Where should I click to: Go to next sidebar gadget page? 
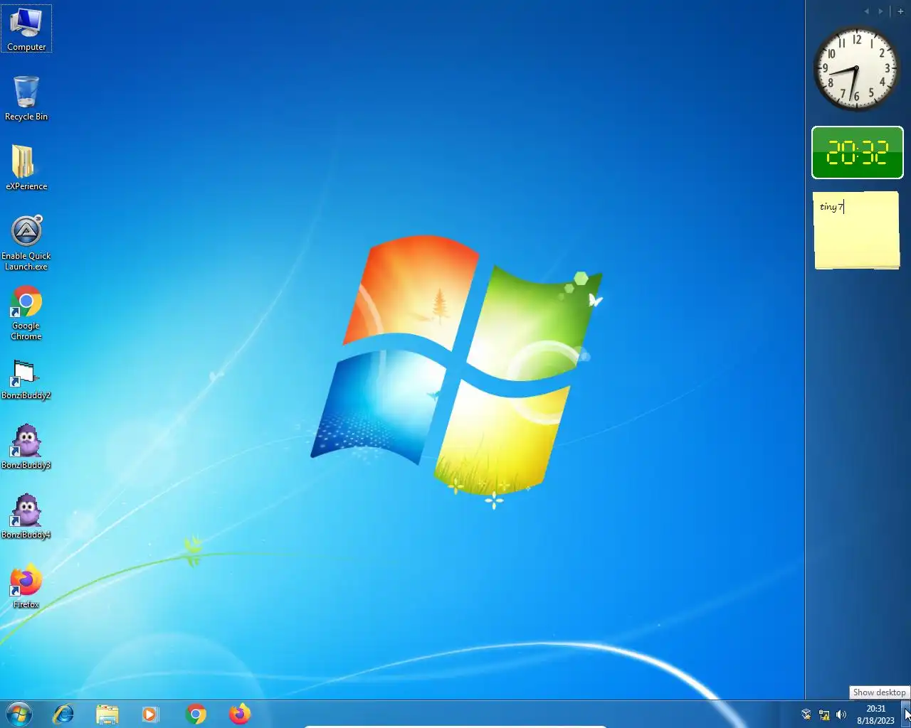pos(880,11)
